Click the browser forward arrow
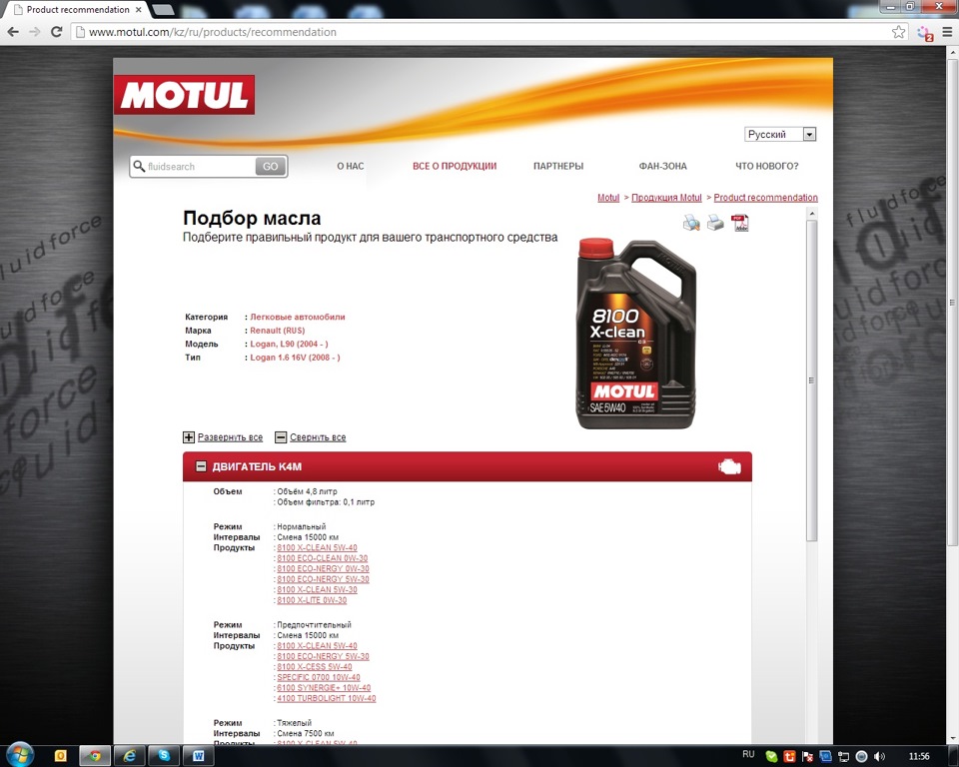 click(x=35, y=32)
